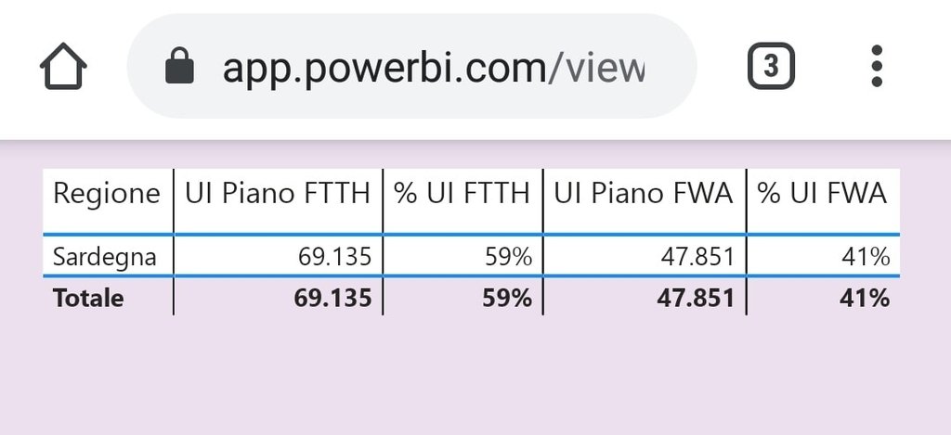
Task: Click the UI Piano FWA column header
Action: tap(645, 194)
